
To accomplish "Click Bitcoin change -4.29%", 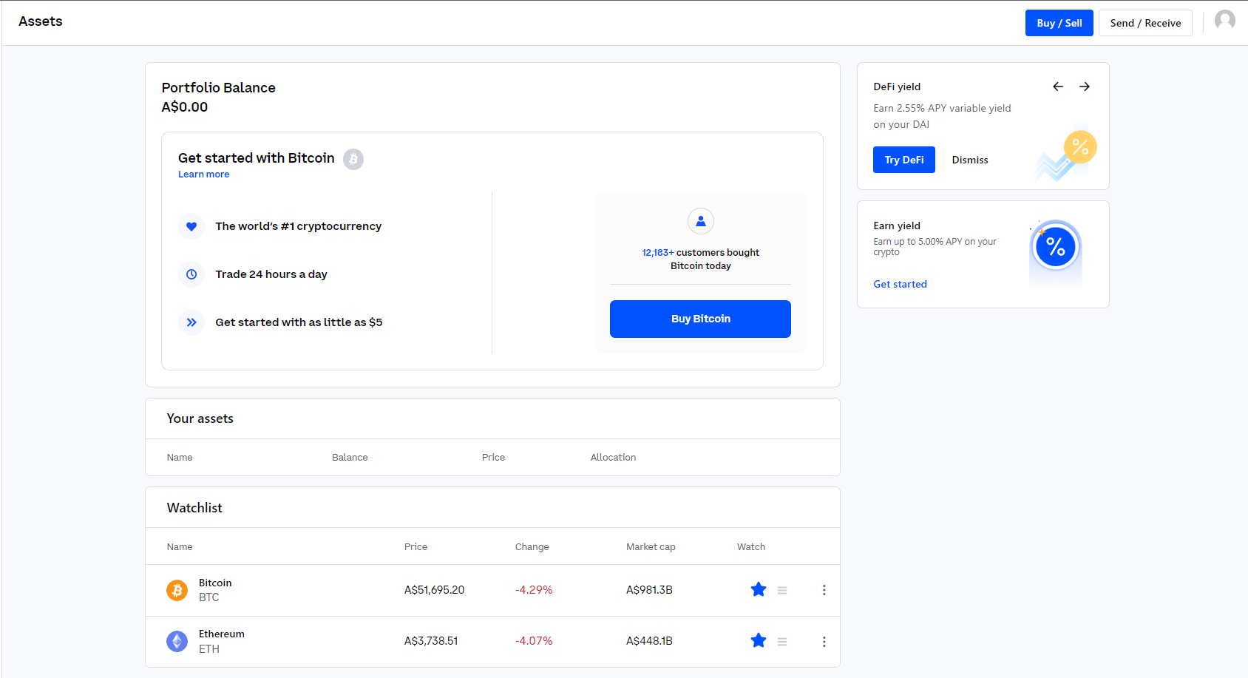I will click(x=534, y=590).
